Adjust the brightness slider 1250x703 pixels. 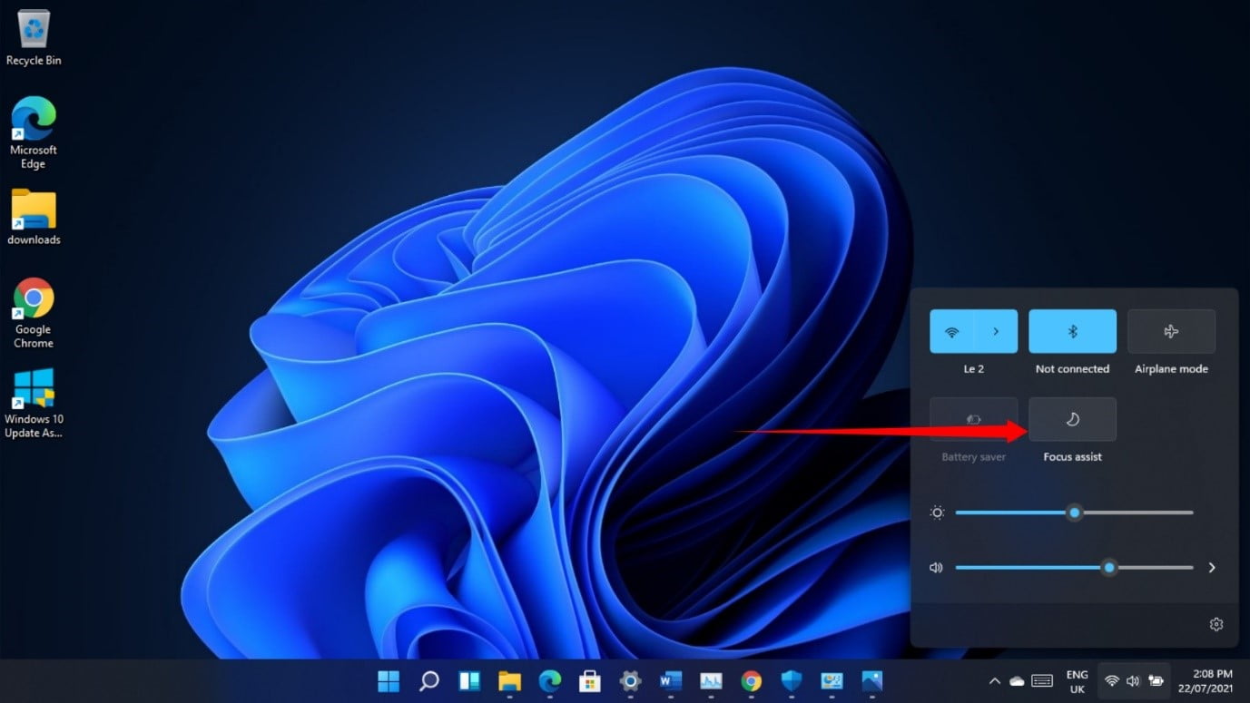point(1075,513)
